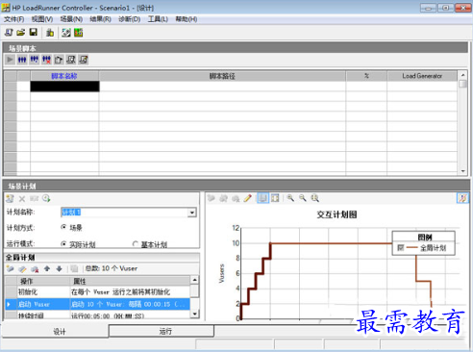The image size is (473, 352).
Task: Click the % column header
Action: pyautogui.click(x=366, y=76)
